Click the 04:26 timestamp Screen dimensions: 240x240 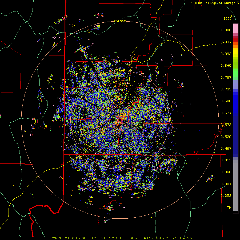[x=185, y=238]
